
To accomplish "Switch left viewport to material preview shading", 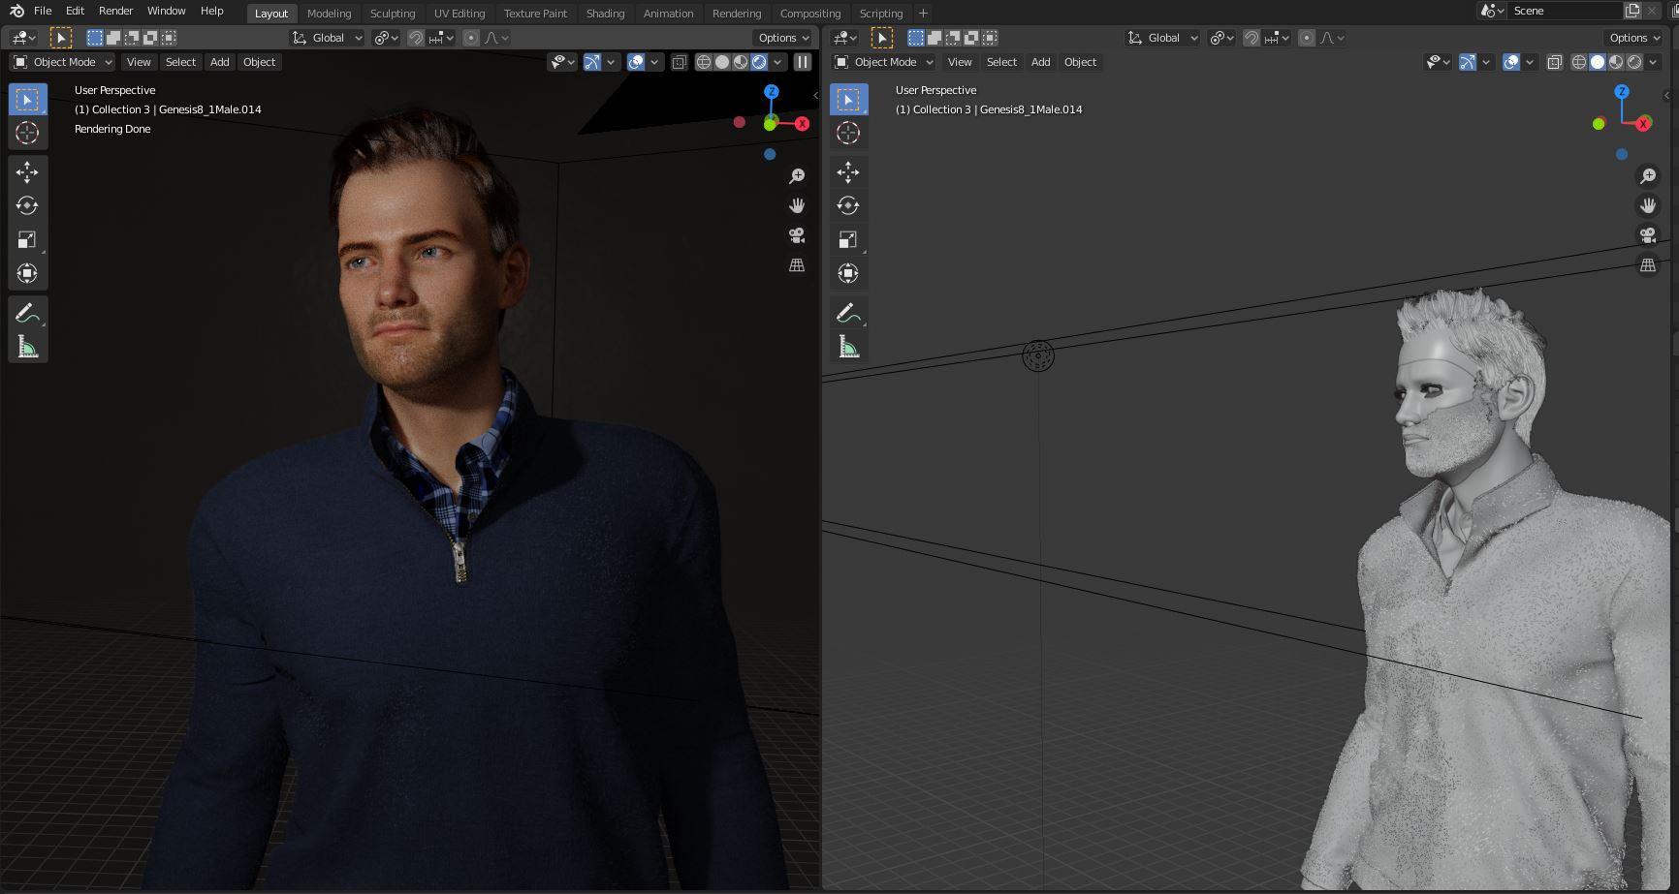I will tap(741, 62).
